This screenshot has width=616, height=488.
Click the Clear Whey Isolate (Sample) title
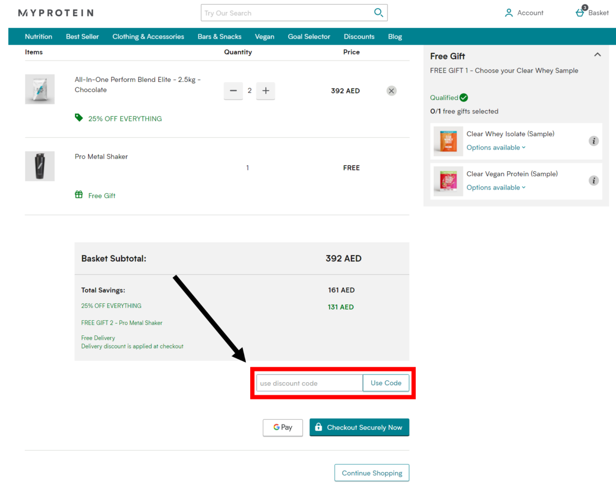[x=510, y=134]
